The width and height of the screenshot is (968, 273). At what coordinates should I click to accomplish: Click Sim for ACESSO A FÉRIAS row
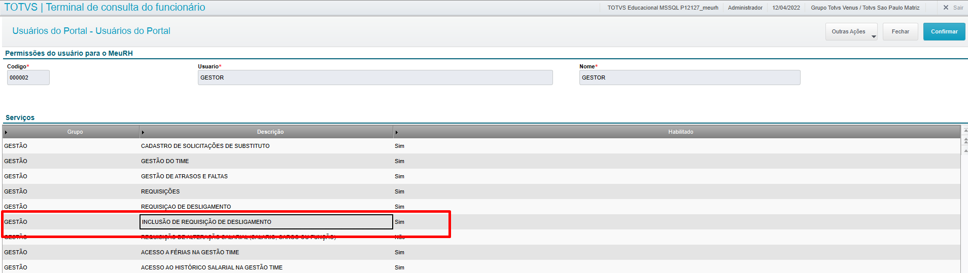pos(399,252)
